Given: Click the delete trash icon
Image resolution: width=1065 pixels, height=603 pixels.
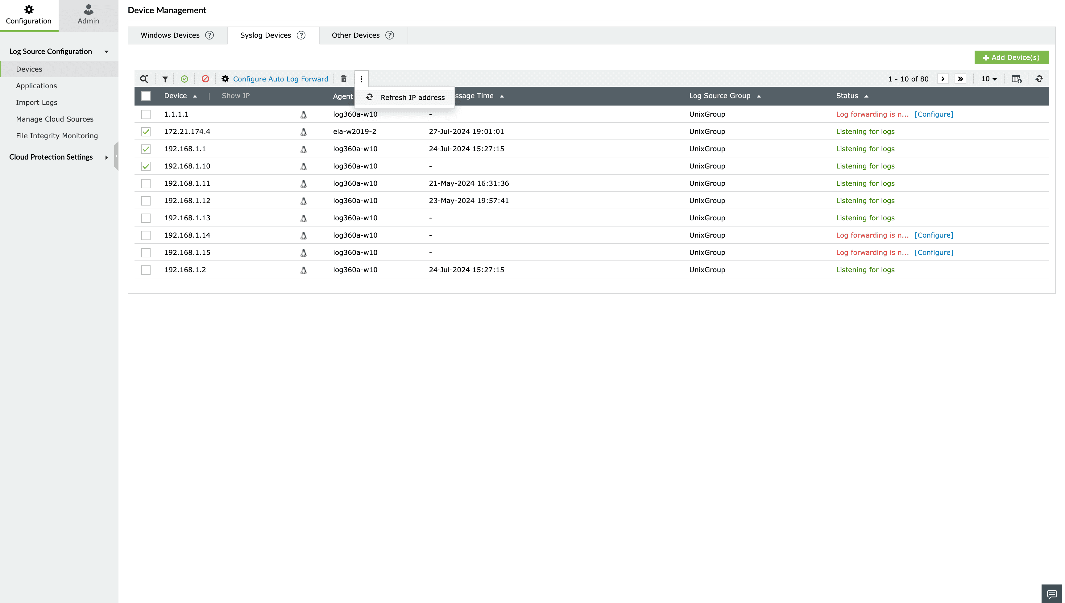Looking at the screenshot, I should 344,79.
